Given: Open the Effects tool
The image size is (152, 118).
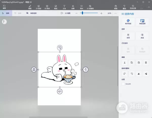Looking at the screenshot, I should (x=73, y=7).
